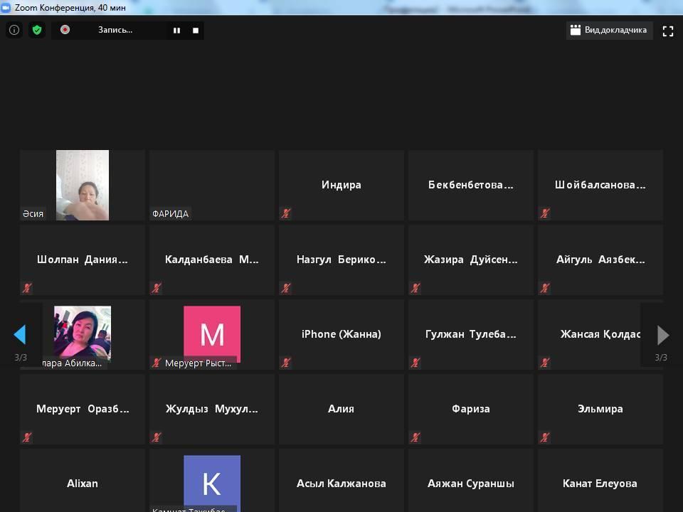This screenshot has width=683, height=512.
Task: Click the meeting info icon
Action: pos(14,30)
